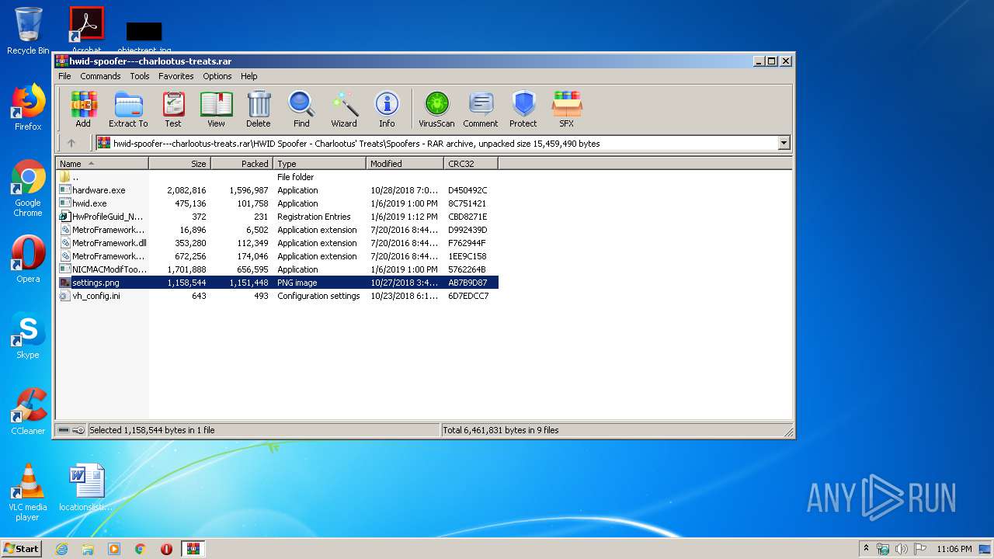Open the Recycle Bin desktop icon
The image size is (994, 559).
pos(28,31)
